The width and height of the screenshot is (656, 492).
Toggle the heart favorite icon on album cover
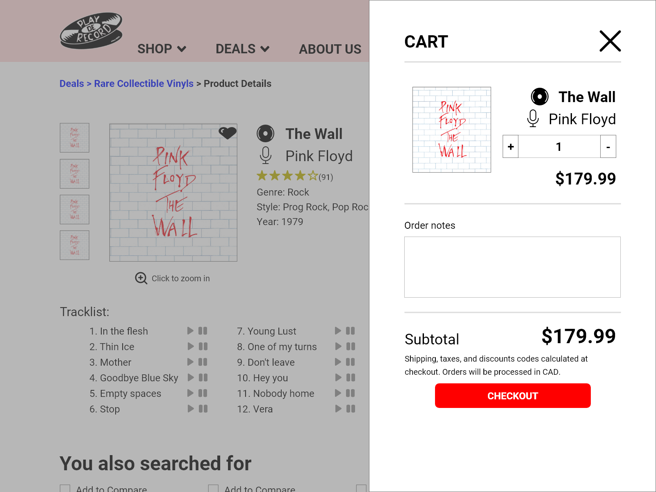(228, 132)
